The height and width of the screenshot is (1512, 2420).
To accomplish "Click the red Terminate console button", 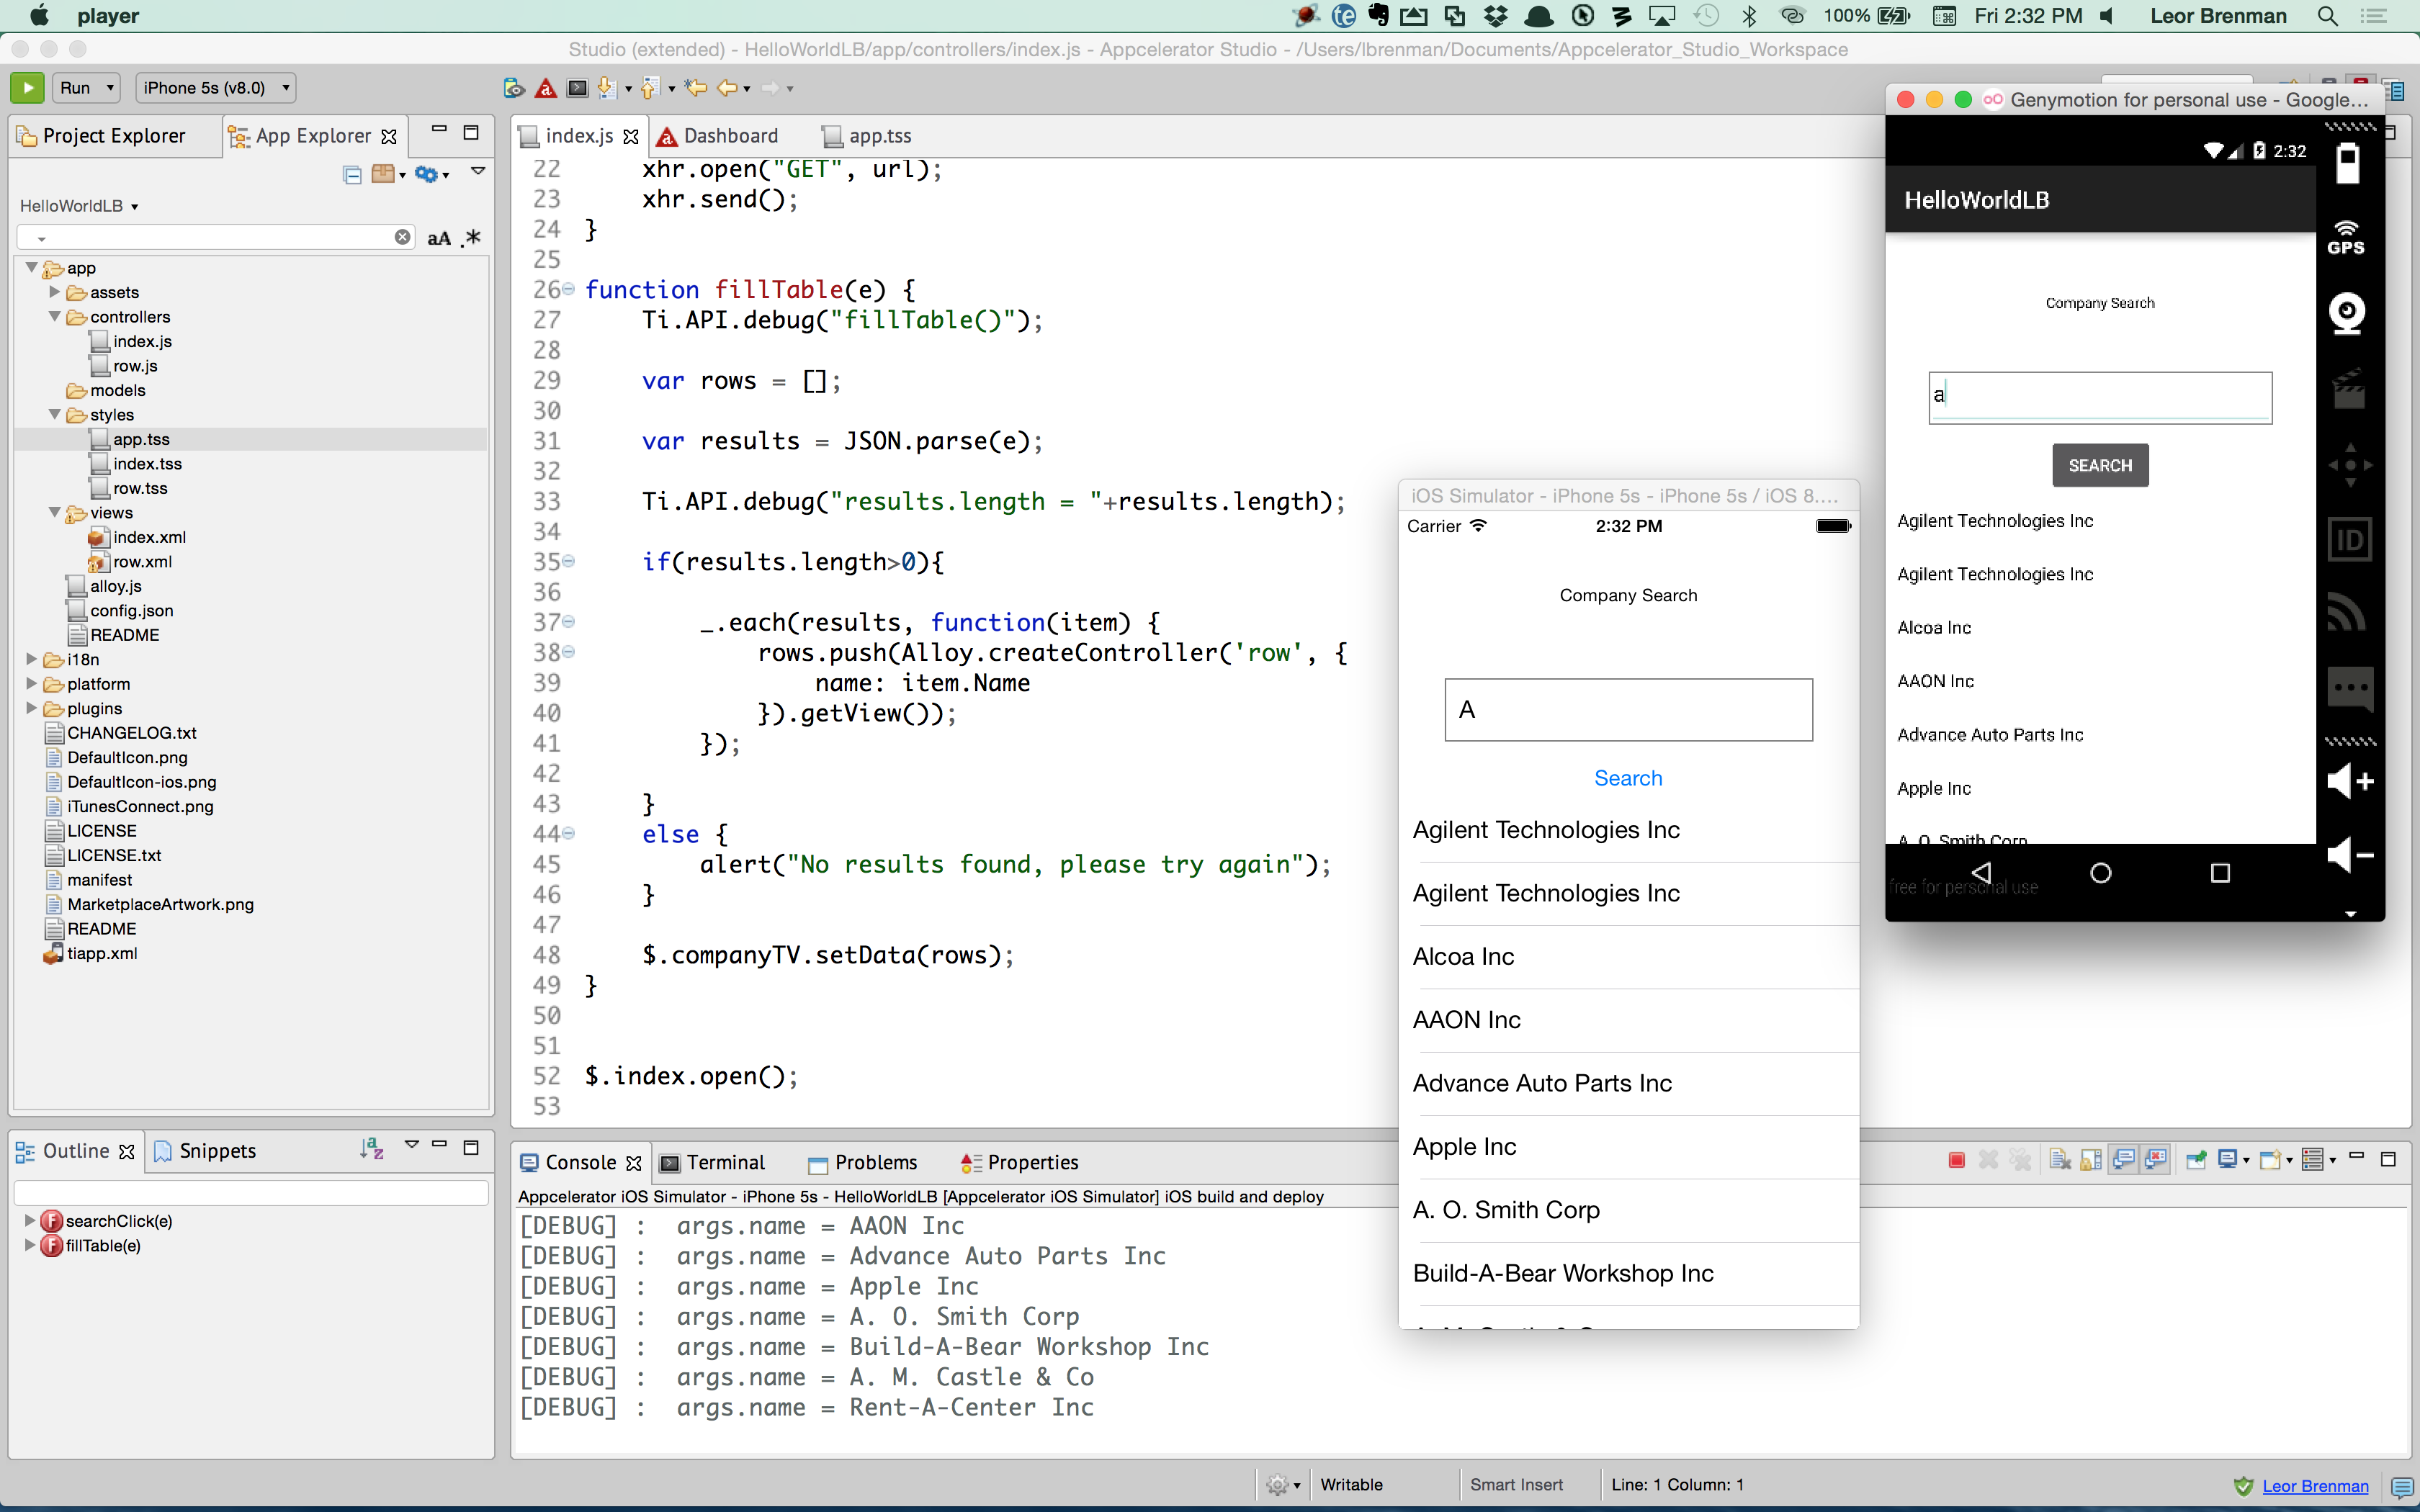I will [1957, 1160].
